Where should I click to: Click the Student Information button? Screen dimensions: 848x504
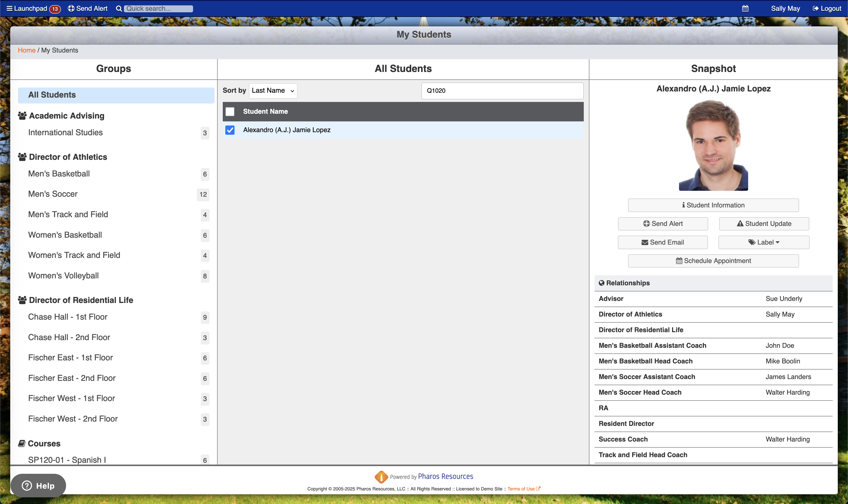coord(713,205)
